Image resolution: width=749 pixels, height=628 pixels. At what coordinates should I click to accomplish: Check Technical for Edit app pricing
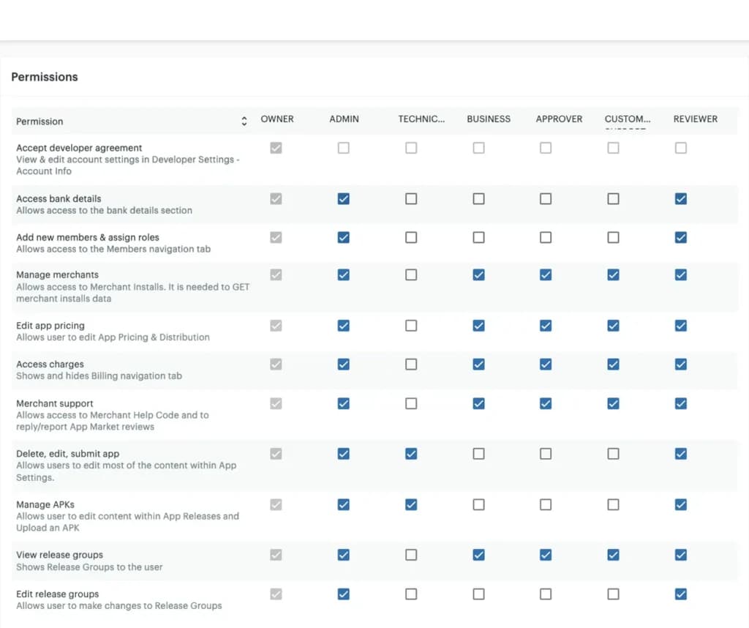(x=411, y=326)
